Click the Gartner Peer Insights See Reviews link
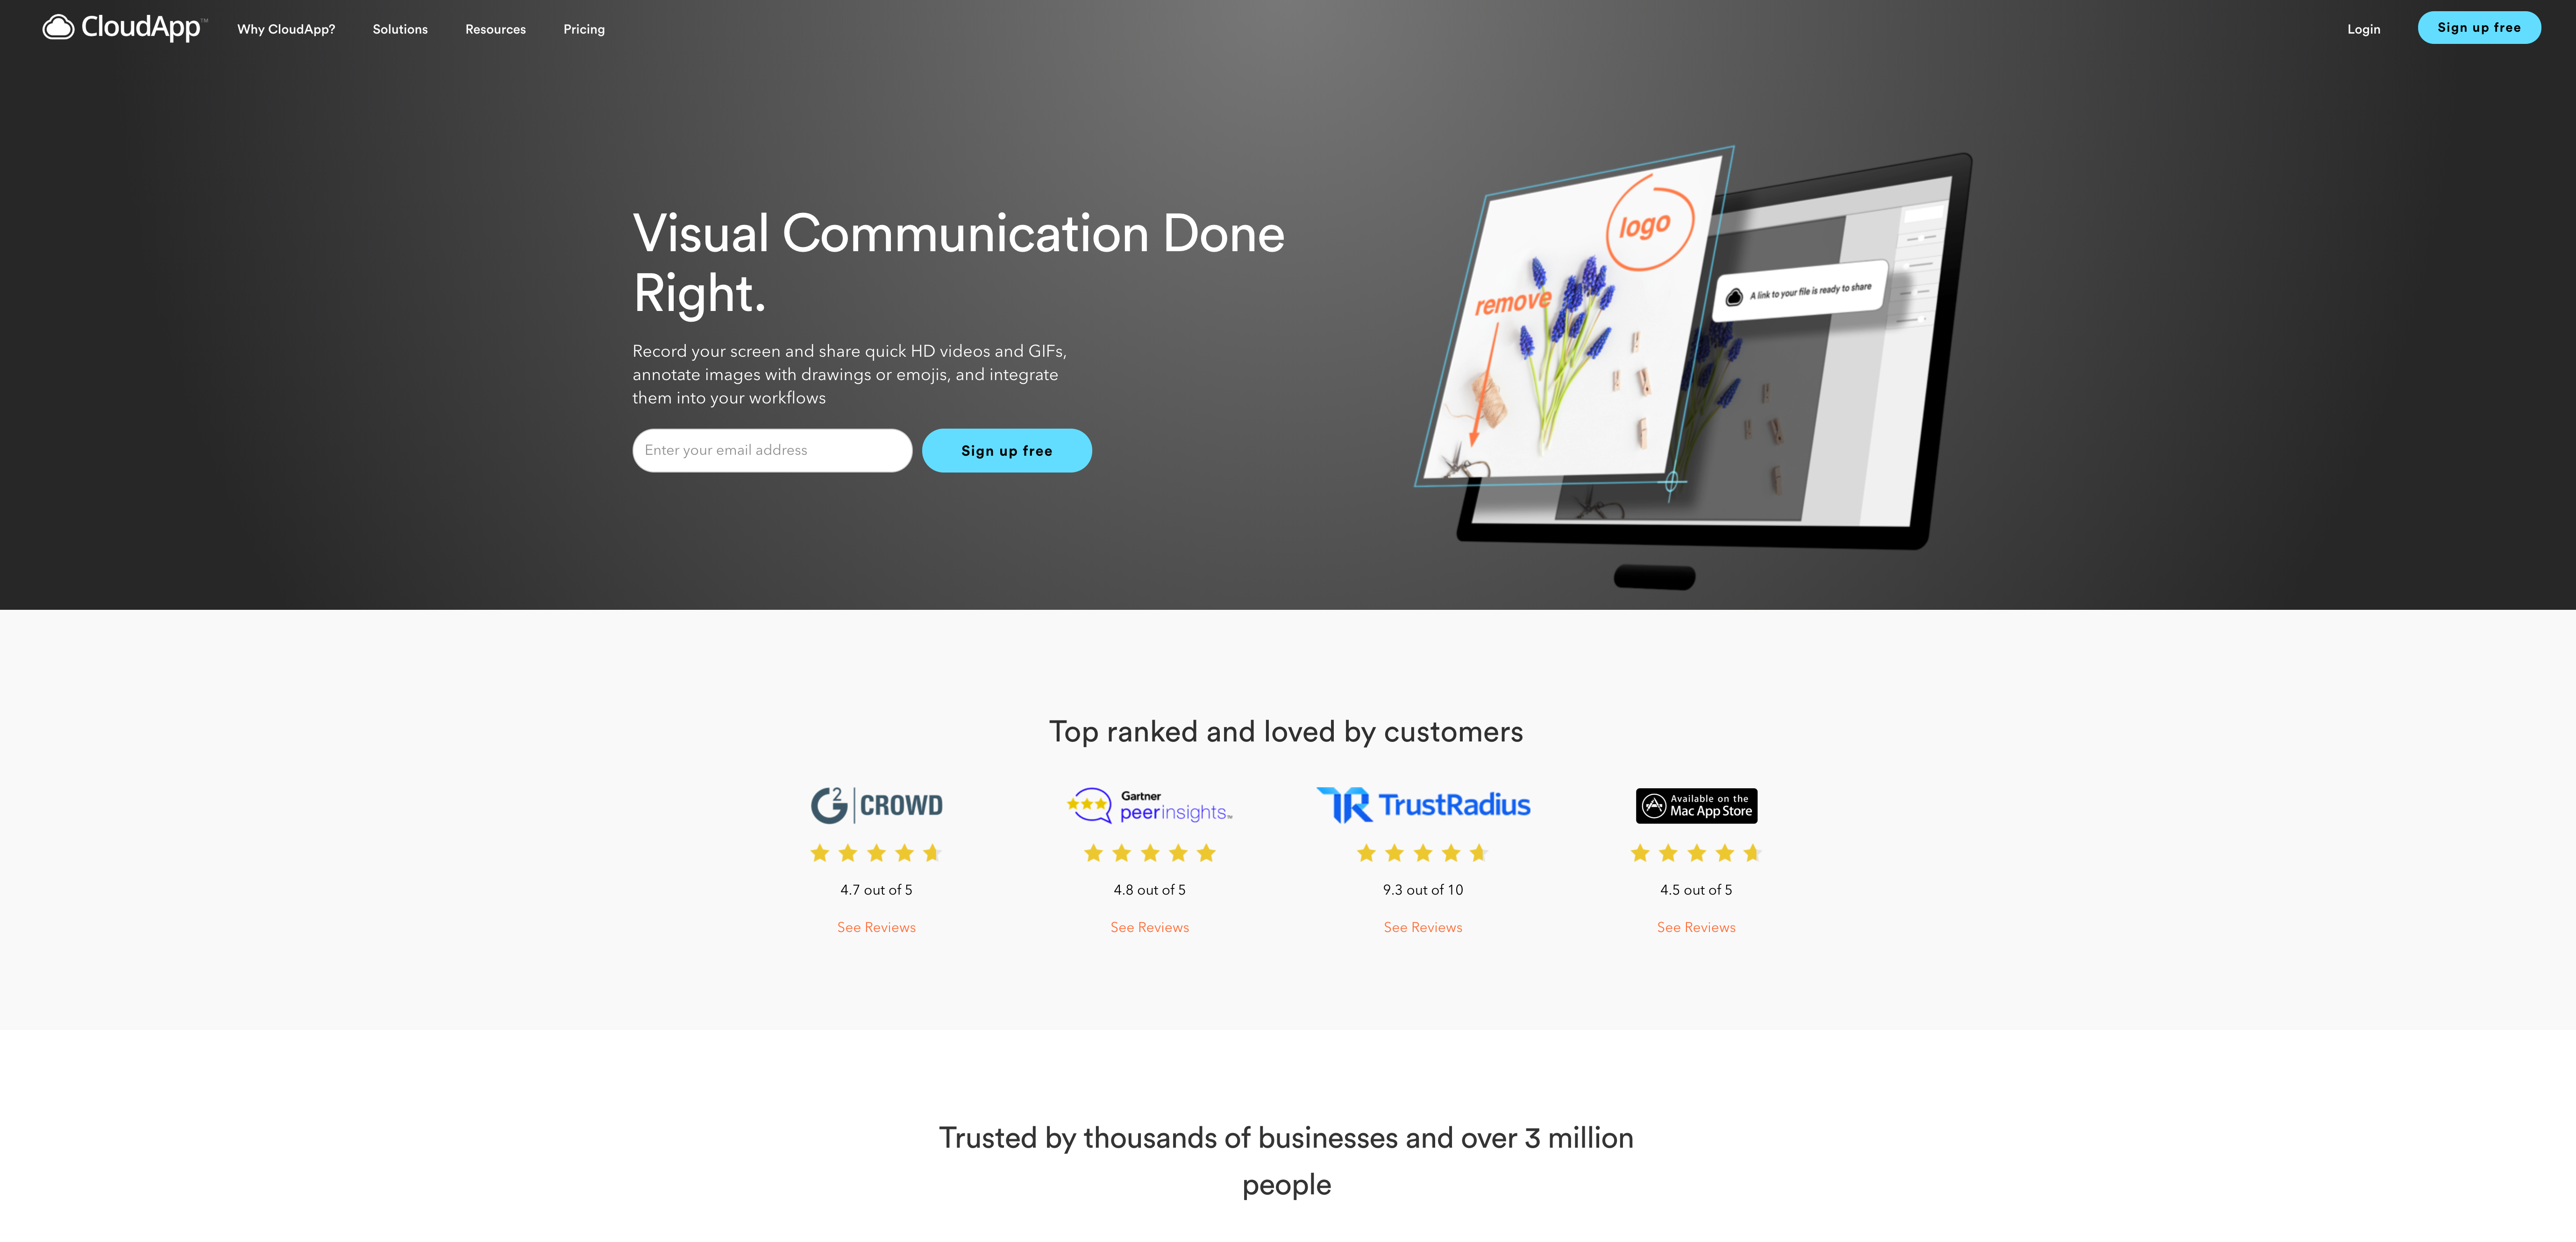Viewport: 2576px width, 1242px height. (1150, 926)
